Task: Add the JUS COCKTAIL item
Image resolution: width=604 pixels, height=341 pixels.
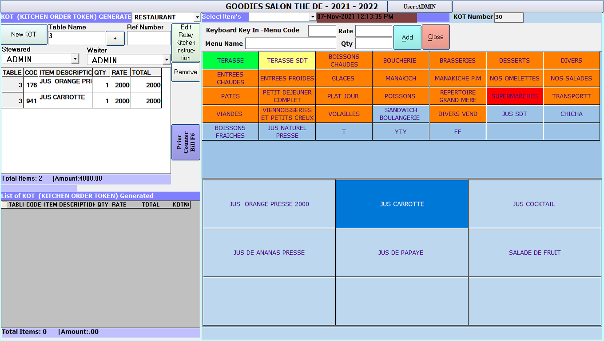Action: [534, 204]
